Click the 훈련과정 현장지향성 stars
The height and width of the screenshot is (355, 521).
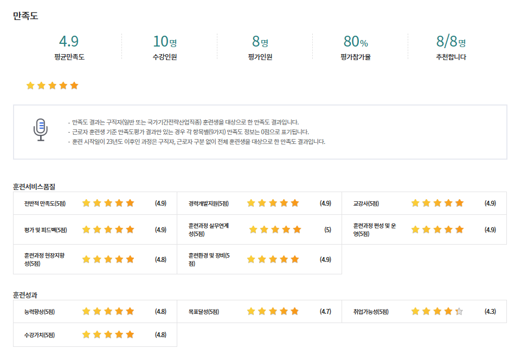tap(108, 259)
